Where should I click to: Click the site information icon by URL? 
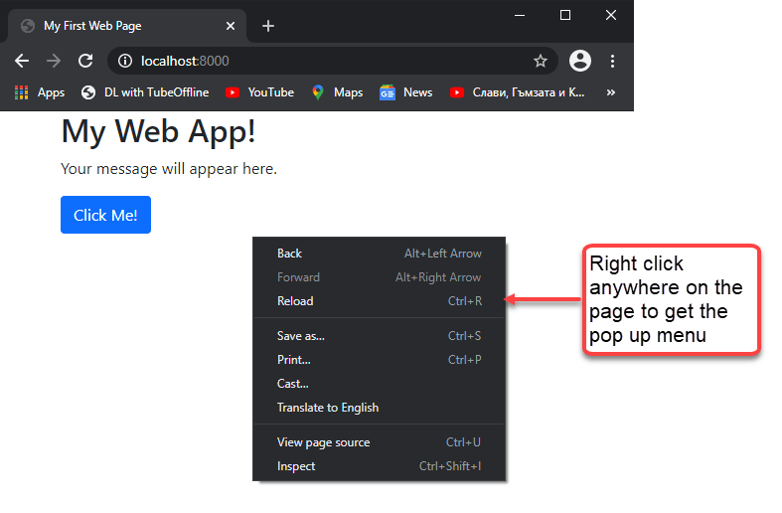tap(125, 61)
